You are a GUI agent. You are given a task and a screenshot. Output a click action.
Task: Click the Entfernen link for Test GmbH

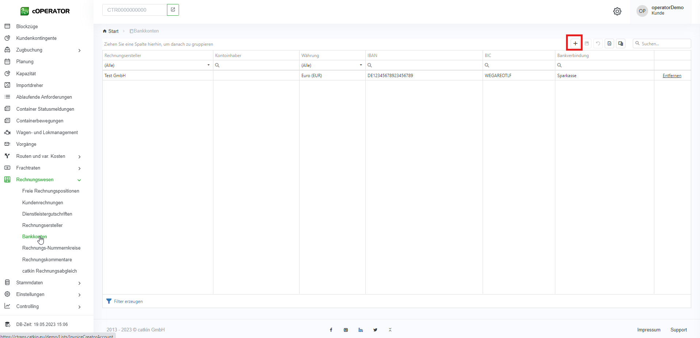pos(672,76)
